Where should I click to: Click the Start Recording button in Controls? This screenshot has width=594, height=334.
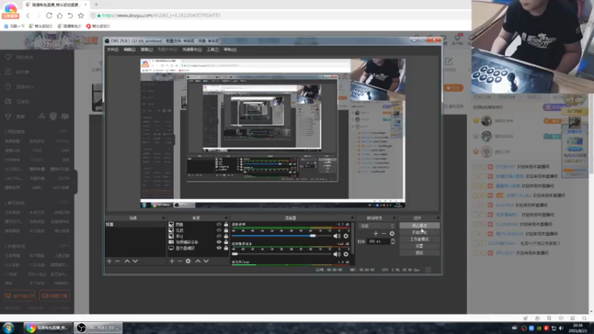pyautogui.click(x=420, y=232)
